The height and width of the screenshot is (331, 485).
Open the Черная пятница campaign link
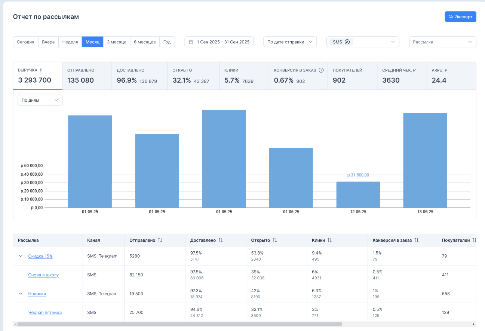click(45, 313)
